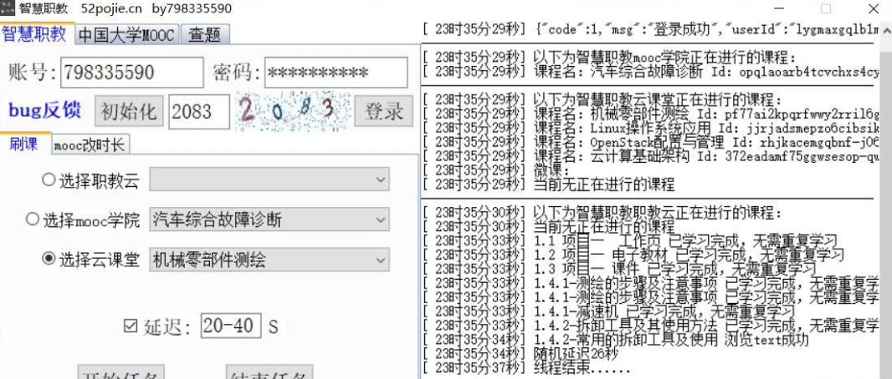Viewport: 892px width, 379px height.
Task: Expand the 机械零部件测绘 dropdown
Action: pos(269,260)
